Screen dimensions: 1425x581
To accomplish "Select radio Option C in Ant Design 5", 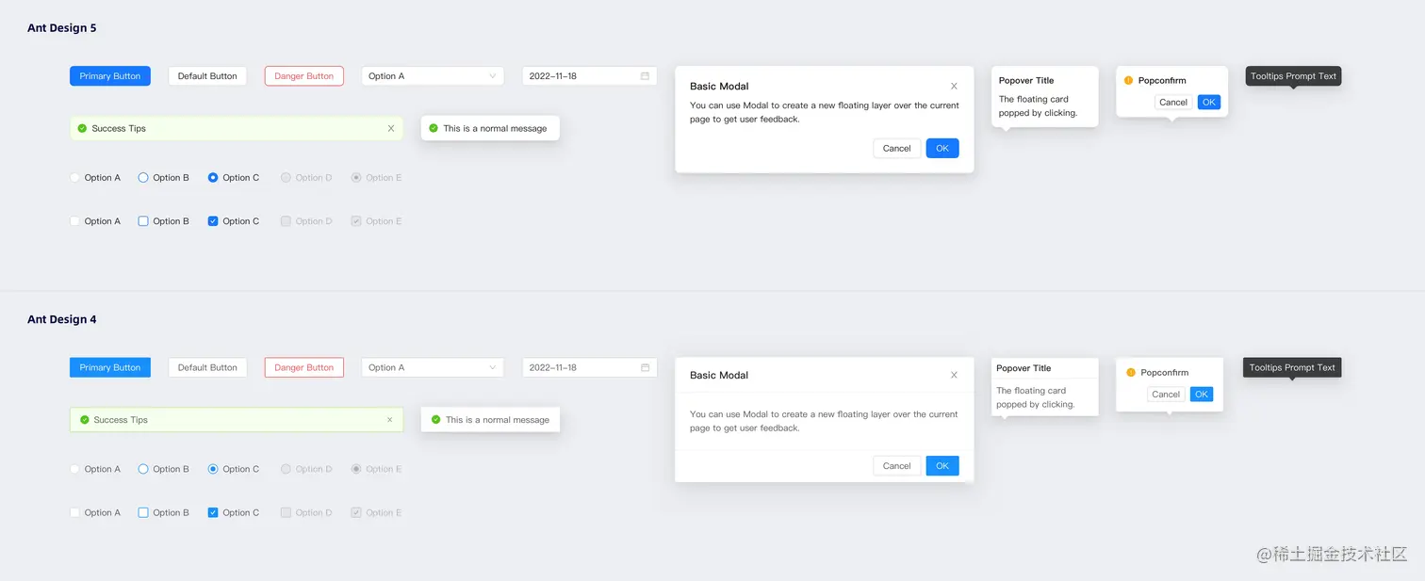I will 213,177.
